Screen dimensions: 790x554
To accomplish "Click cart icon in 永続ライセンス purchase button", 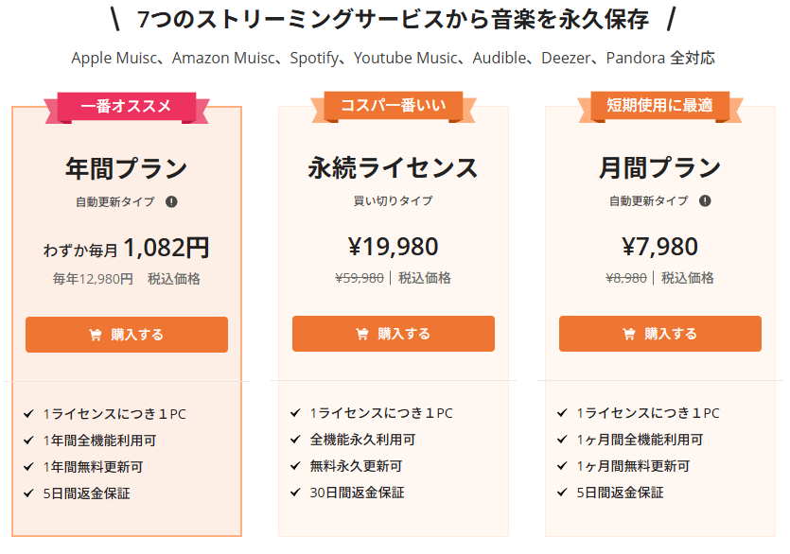I will 361,334.
